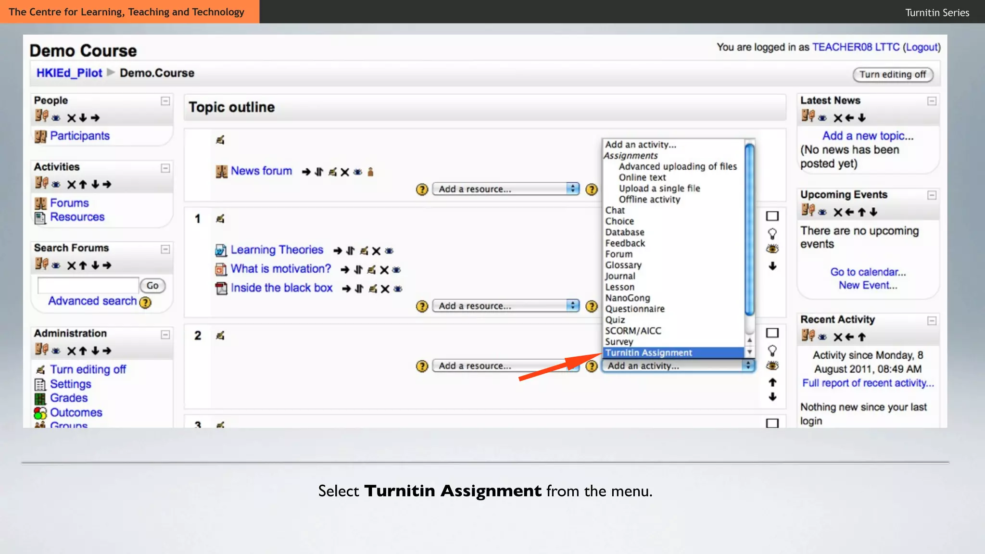Click the move icon for What is motivation?
985x554 pixels.
(358, 270)
